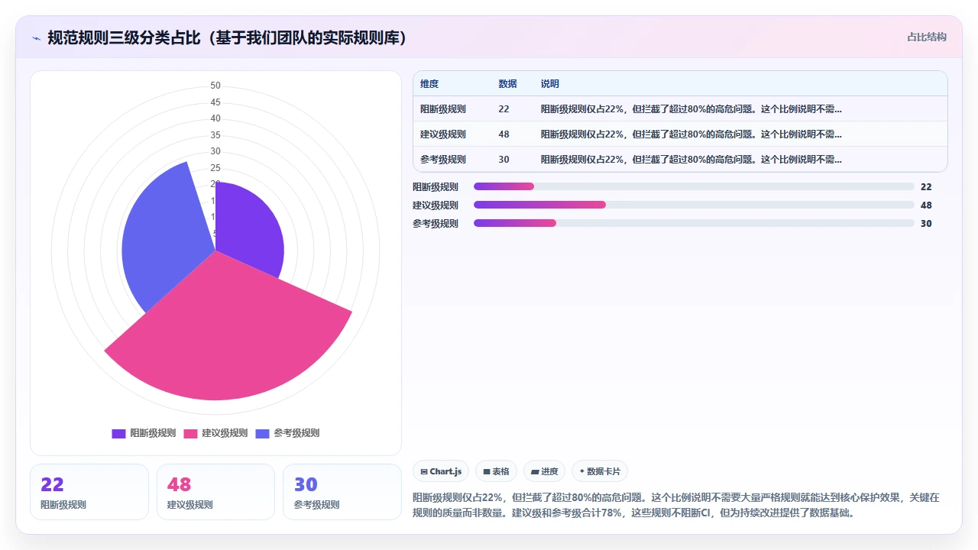Click the 建议级规则 progress bar
This screenshot has height=550, width=978.
tap(694, 205)
